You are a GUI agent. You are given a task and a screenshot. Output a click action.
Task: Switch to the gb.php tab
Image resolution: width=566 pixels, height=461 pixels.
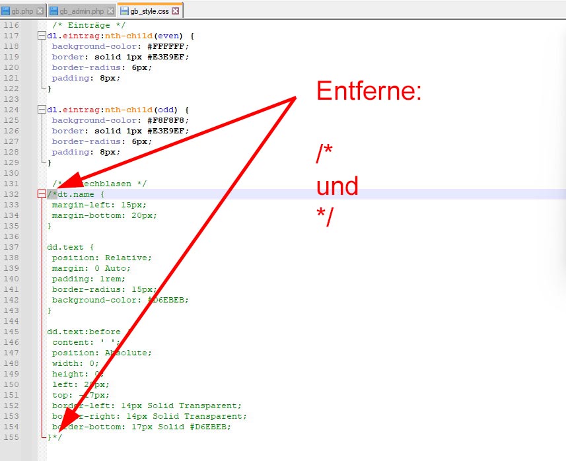click(x=22, y=11)
